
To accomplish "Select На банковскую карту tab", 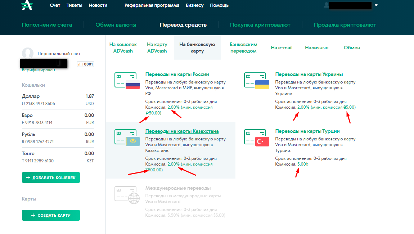I will point(197,48).
